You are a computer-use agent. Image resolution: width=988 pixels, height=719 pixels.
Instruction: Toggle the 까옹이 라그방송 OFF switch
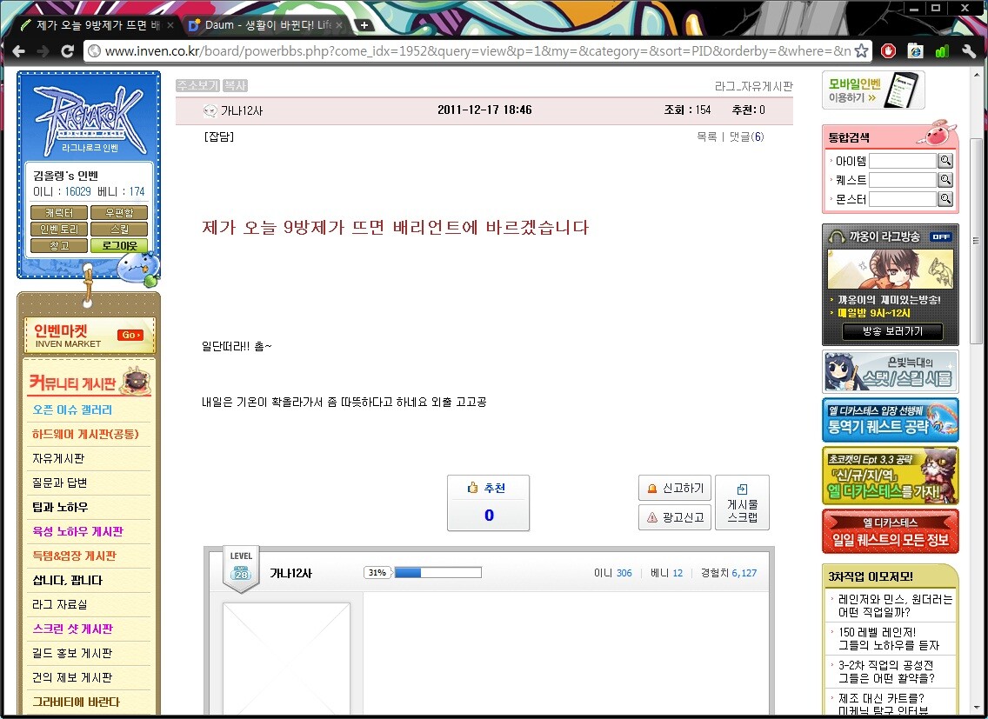click(940, 236)
